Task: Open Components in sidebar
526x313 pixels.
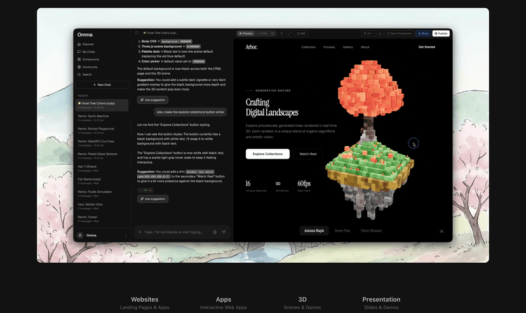Action: pyautogui.click(x=88, y=59)
